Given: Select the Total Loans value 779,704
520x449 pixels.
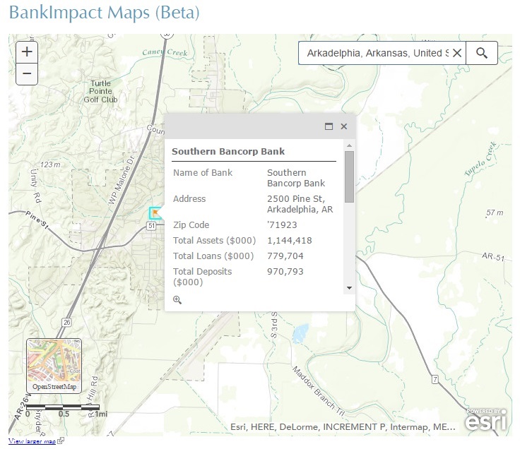Looking at the screenshot, I should click(285, 256).
